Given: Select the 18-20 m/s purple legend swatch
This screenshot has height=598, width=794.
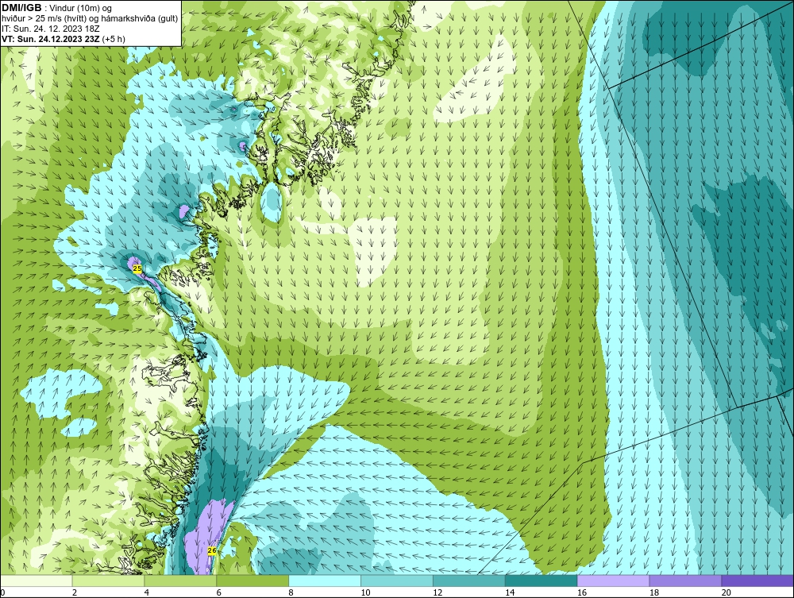Looking at the screenshot, I should point(686,581).
